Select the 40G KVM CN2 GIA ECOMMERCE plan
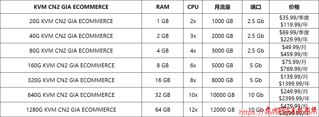319x117 pixels. click(x=71, y=36)
